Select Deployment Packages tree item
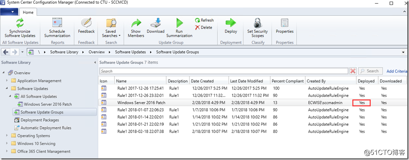 tap(40, 120)
